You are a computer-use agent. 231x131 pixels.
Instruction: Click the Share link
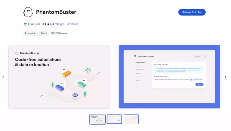75,24
